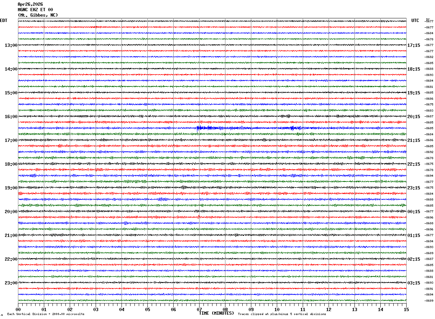Click the 22:15 UTC time label
The width and height of the screenshot is (435, 319).
(413, 164)
